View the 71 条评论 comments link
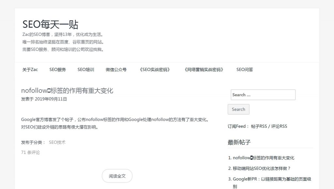The image size is (334, 189). pos(30,152)
